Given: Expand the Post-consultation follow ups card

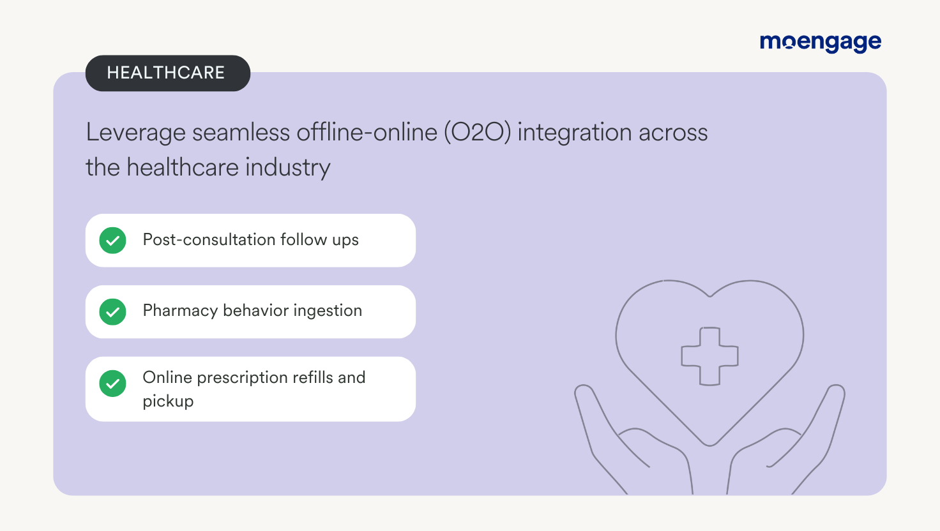Looking at the screenshot, I should [250, 241].
